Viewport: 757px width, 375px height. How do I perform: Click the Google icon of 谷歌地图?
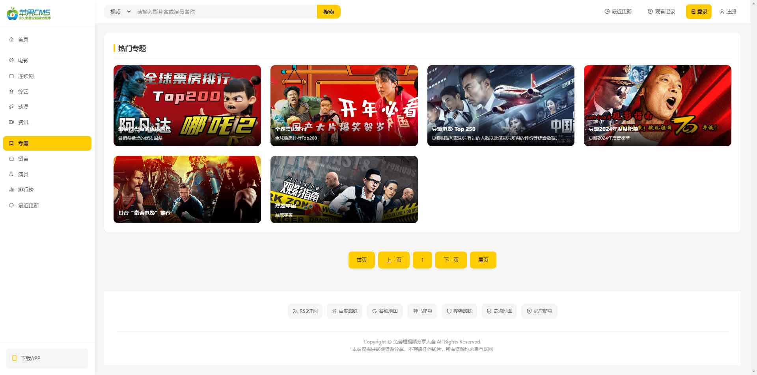375,311
